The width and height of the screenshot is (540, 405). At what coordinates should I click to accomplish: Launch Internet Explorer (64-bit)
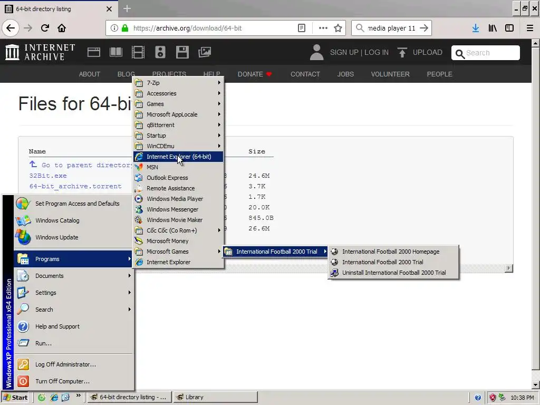click(178, 157)
